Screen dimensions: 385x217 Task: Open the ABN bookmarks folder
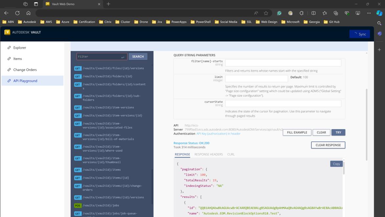(x=8, y=22)
